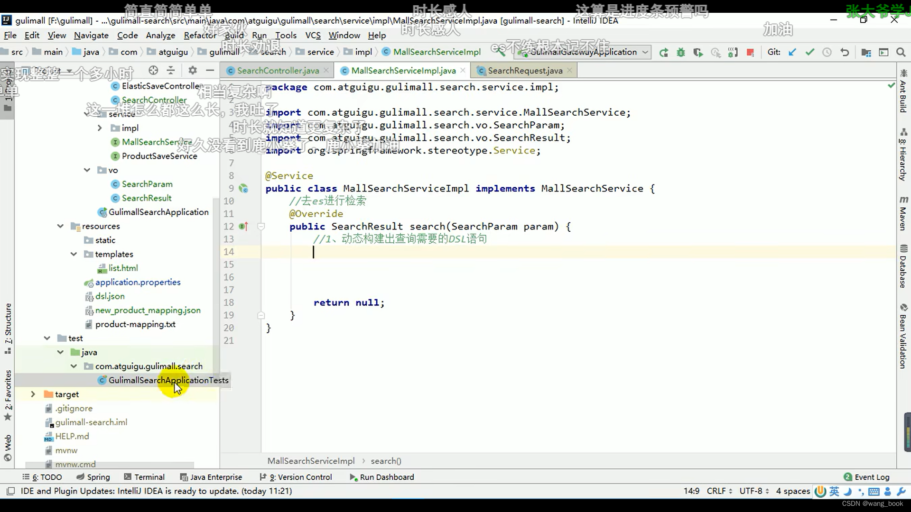Git update project arrow icon

(792, 53)
